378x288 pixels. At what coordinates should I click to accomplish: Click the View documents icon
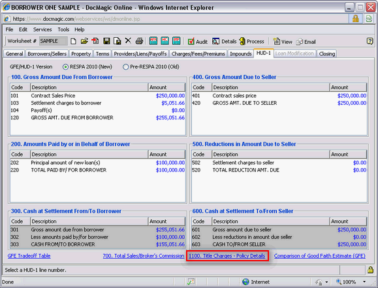(x=276, y=42)
